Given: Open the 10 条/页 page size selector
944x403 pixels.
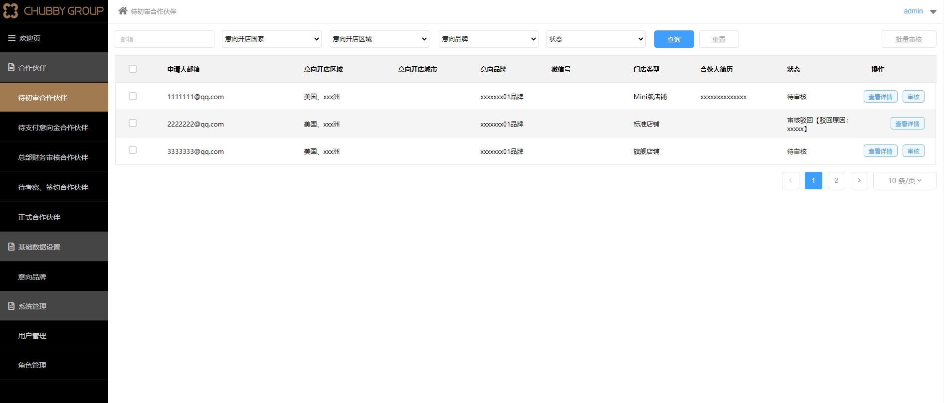Looking at the screenshot, I should 905,180.
